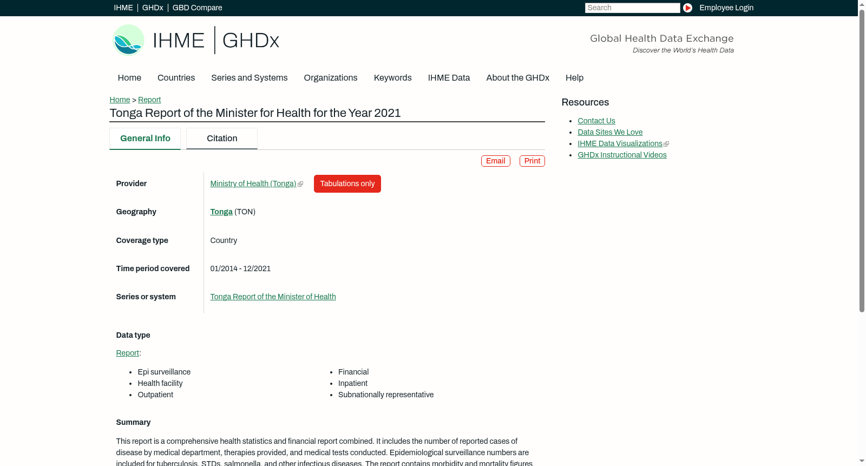
Task: Click the Health facility list item
Action: (160, 384)
